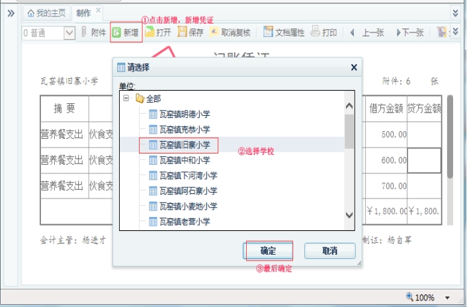This screenshot has height=307, width=467.
Task: Expand the toolbar overflow chevron
Action: [x=455, y=31]
